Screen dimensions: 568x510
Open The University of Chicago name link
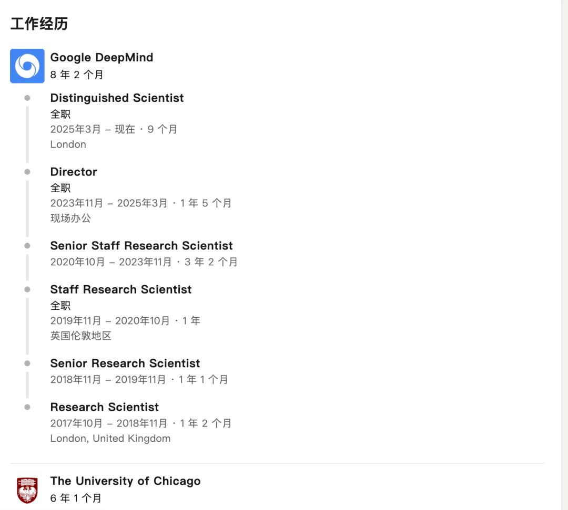[125, 481]
